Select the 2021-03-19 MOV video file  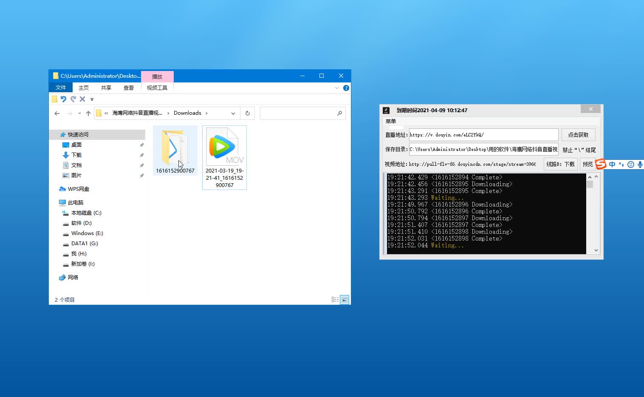(224, 157)
